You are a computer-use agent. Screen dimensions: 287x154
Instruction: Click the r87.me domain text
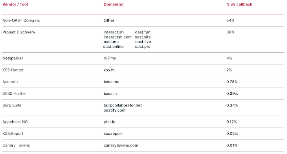coord(110,58)
